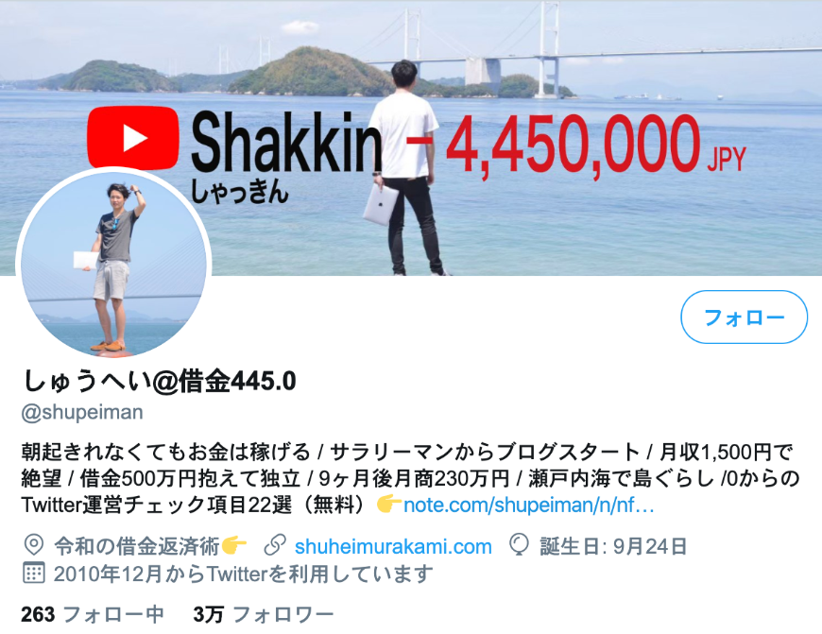The image size is (822, 634).
Task: Click the pointing hand emoji before note link
Action: point(389,505)
